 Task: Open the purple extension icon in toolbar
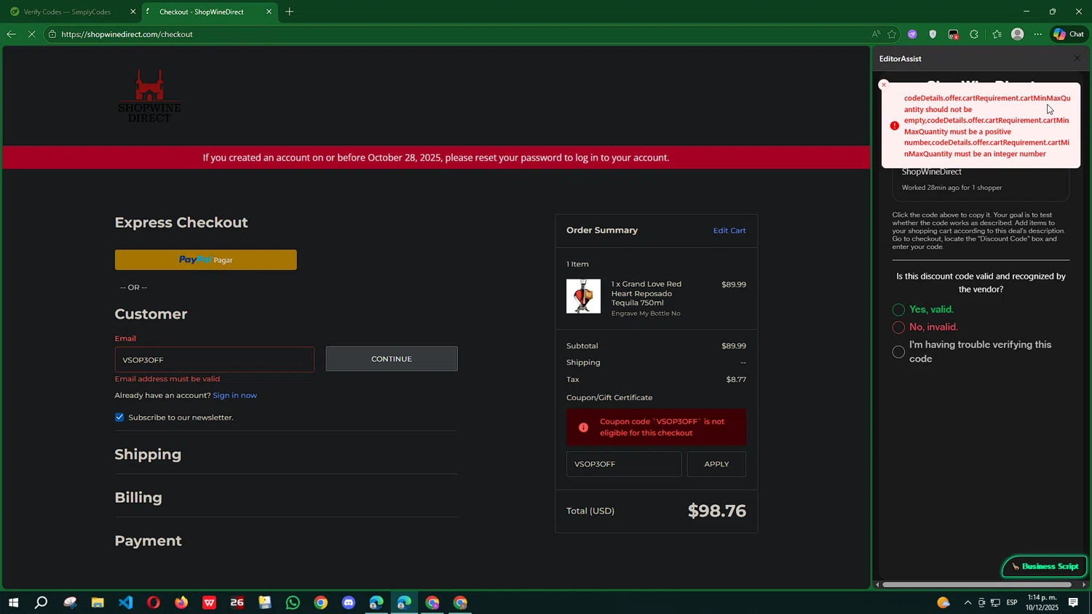click(912, 34)
